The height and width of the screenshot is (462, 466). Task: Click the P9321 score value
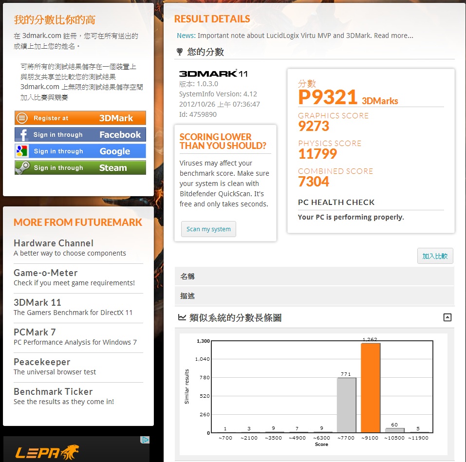pos(328,97)
